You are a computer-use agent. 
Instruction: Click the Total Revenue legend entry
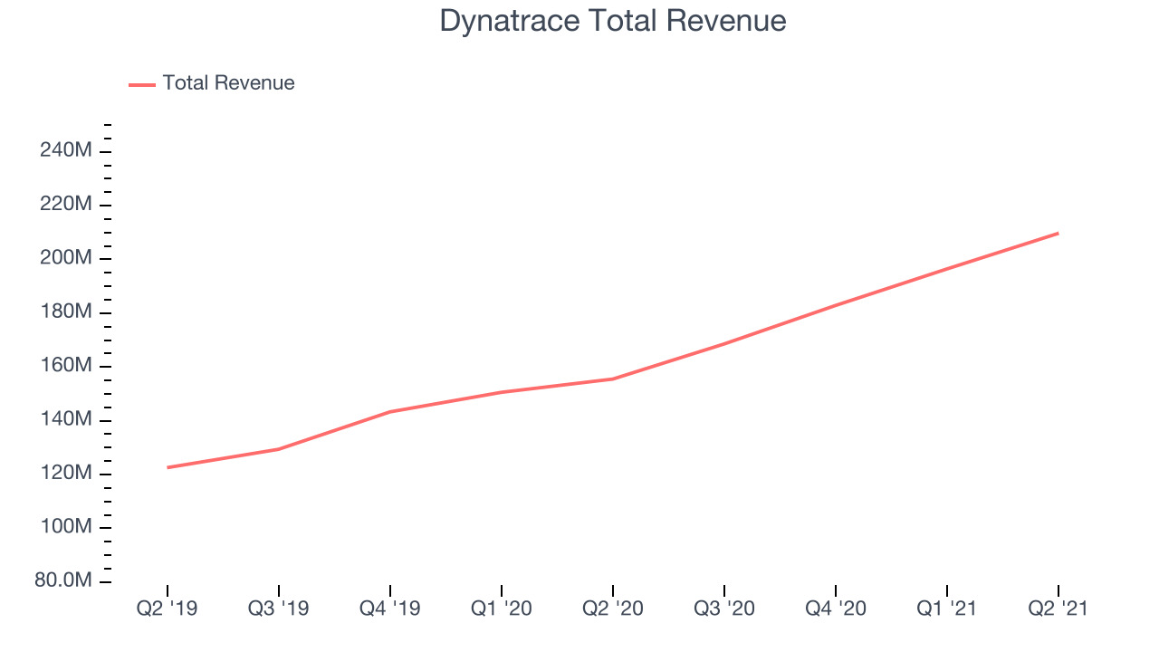pyautogui.click(x=212, y=83)
